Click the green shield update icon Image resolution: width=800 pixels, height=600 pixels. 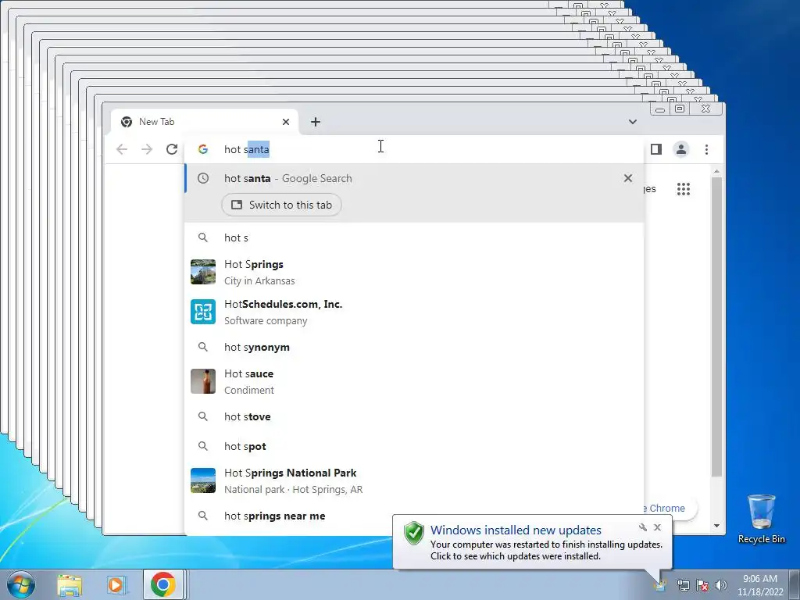[x=414, y=533]
